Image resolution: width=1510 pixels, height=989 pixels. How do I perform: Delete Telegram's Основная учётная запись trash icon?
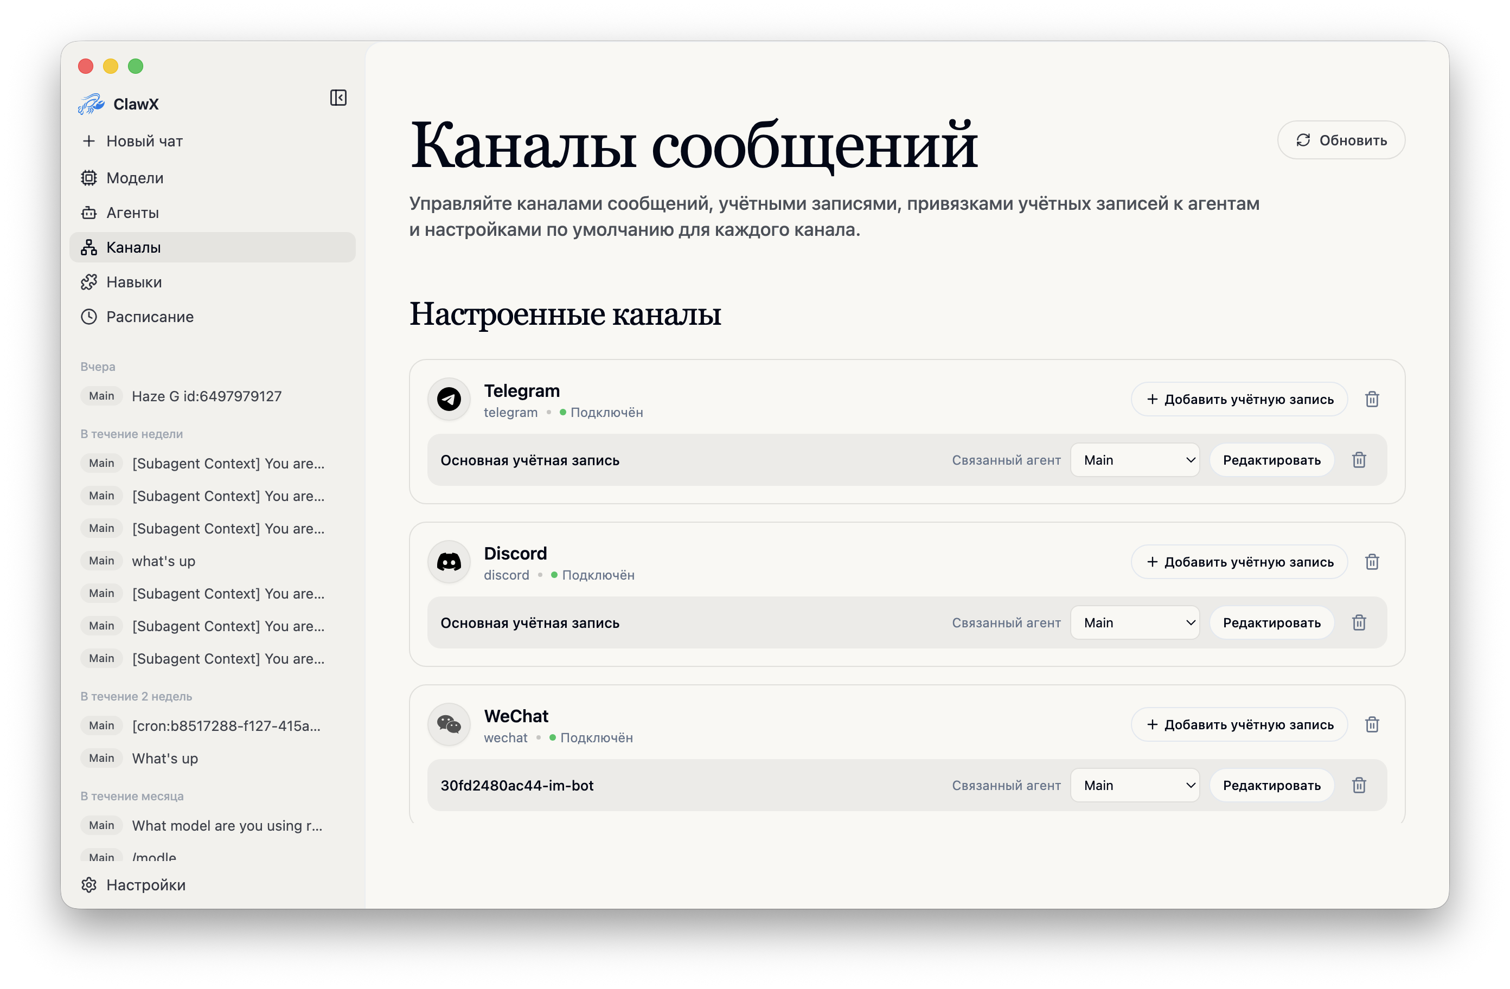click(x=1358, y=460)
